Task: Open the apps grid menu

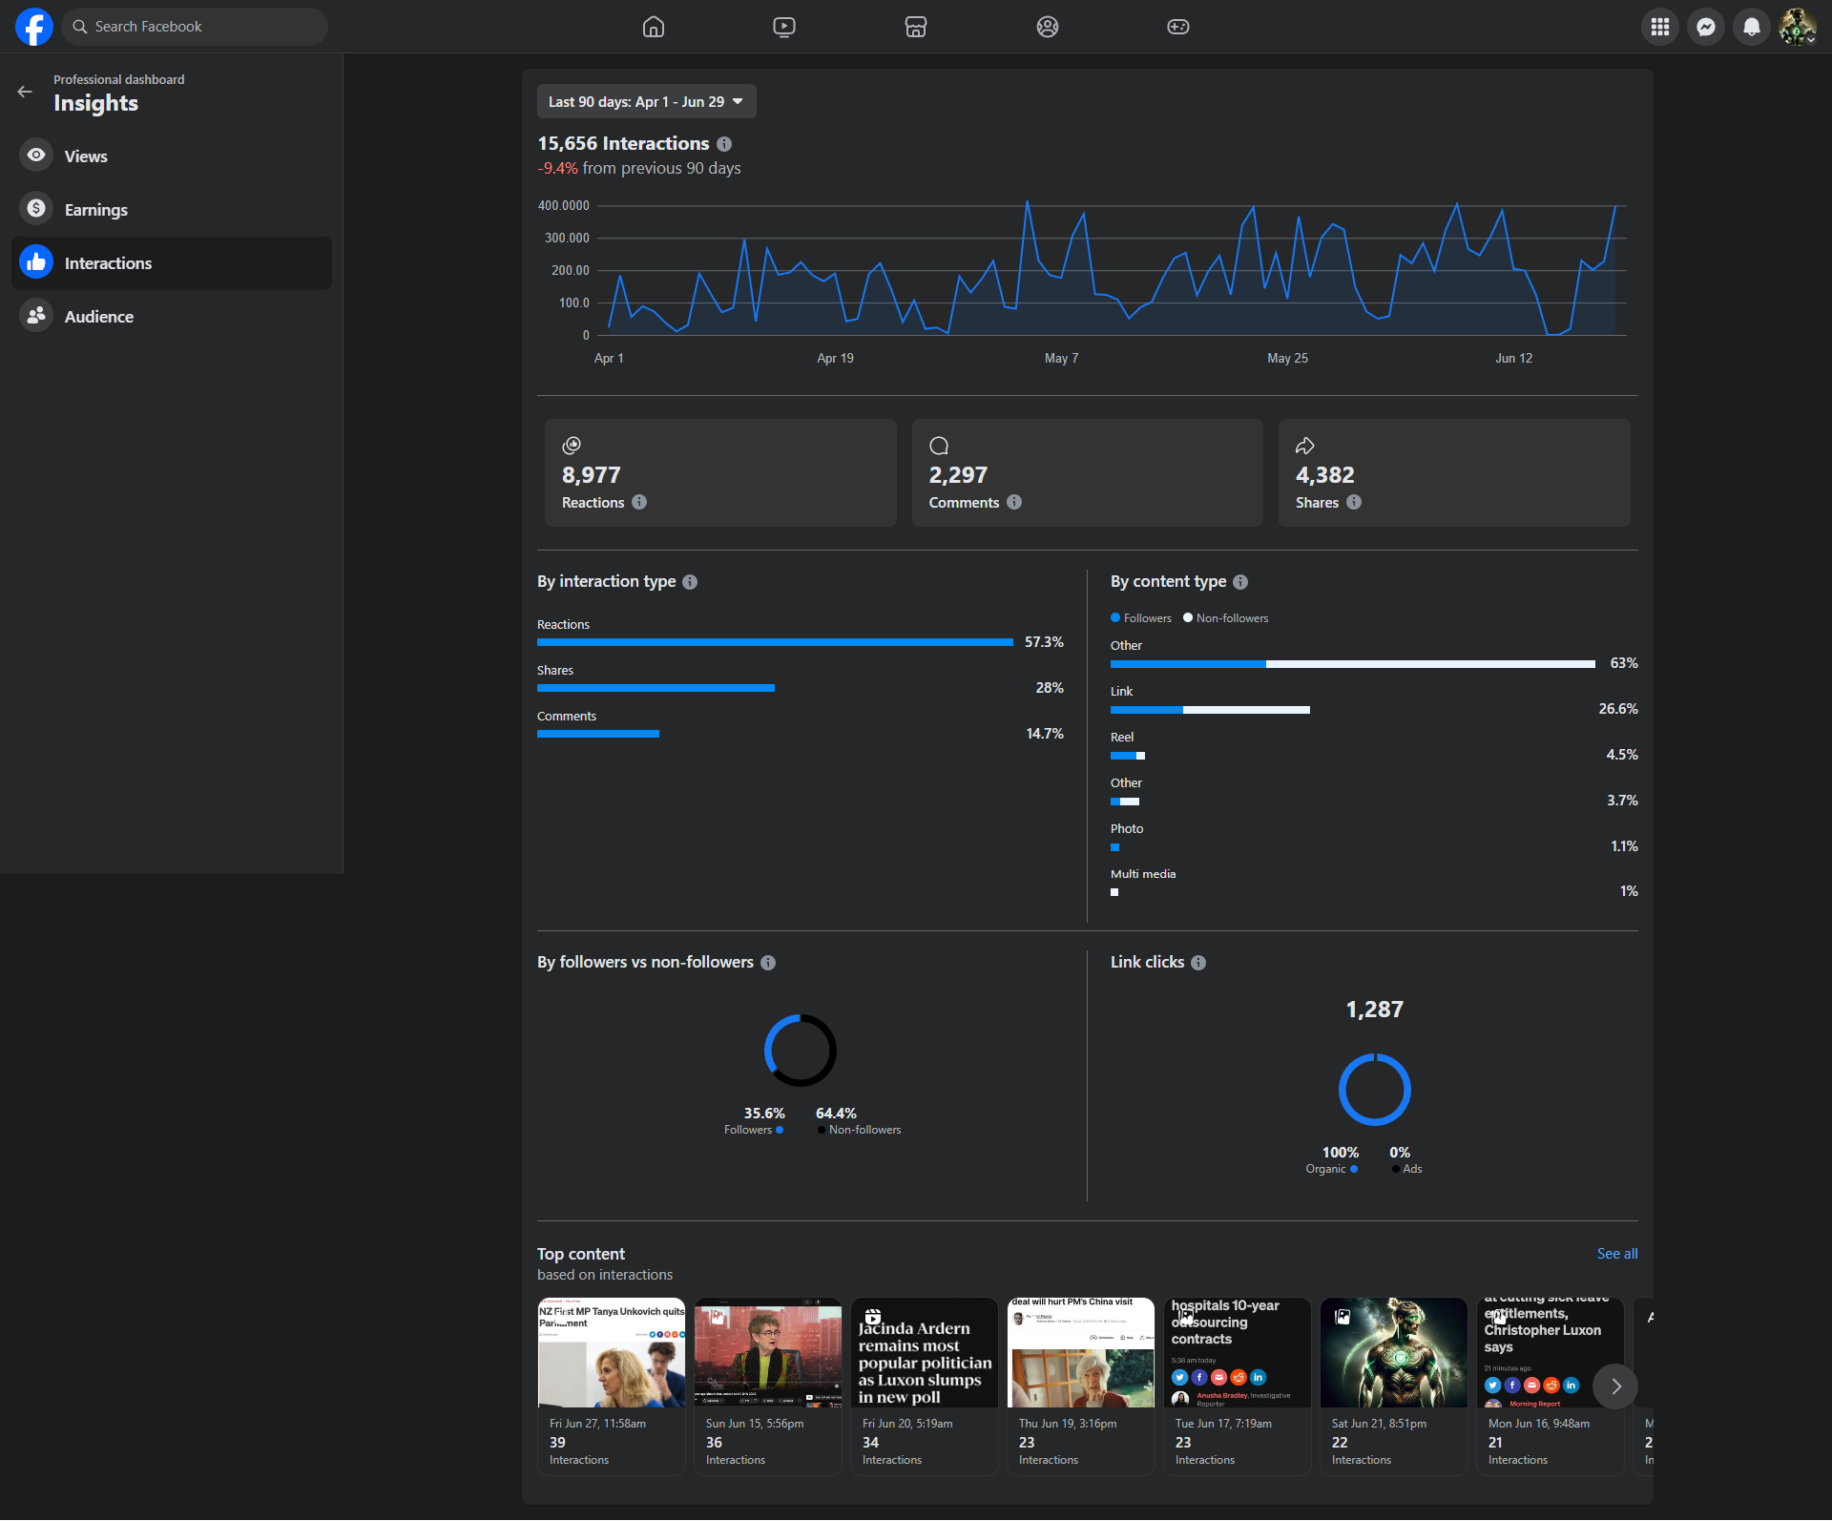Action: [x=1660, y=27]
